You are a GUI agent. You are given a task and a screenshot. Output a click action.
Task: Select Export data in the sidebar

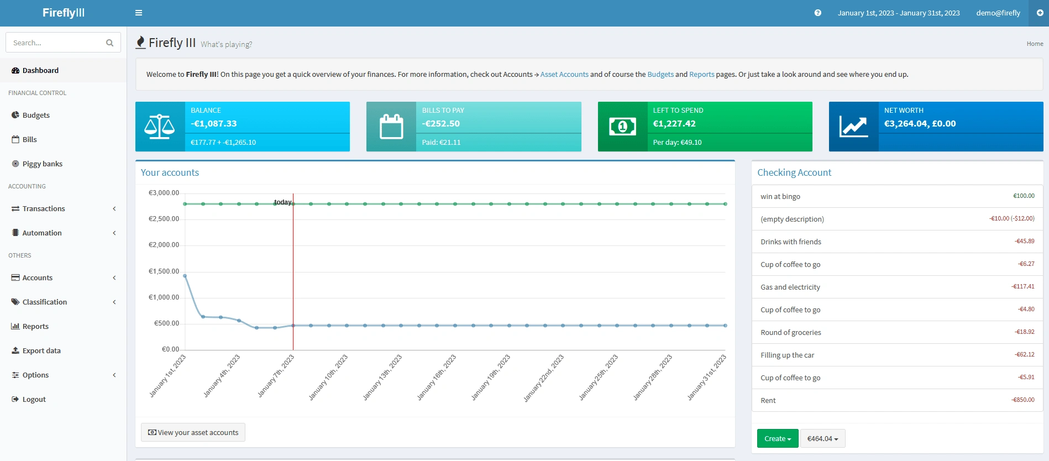pos(63,350)
